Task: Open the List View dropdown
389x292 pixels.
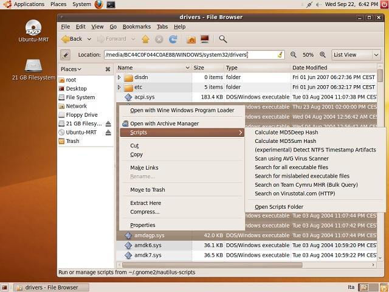Action: click(356, 55)
